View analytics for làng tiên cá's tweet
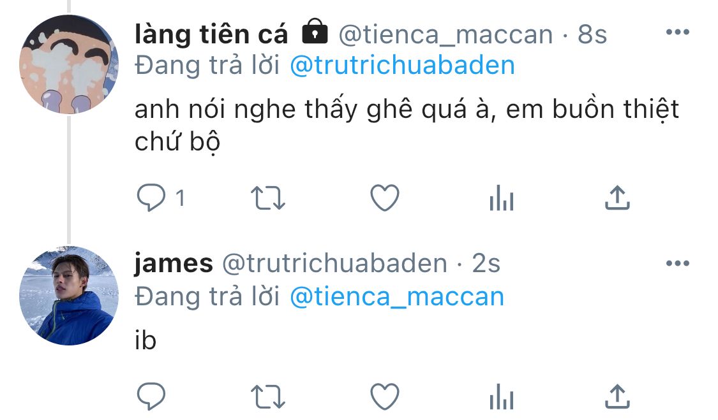This screenshot has width=718, height=420. coord(502,198)
